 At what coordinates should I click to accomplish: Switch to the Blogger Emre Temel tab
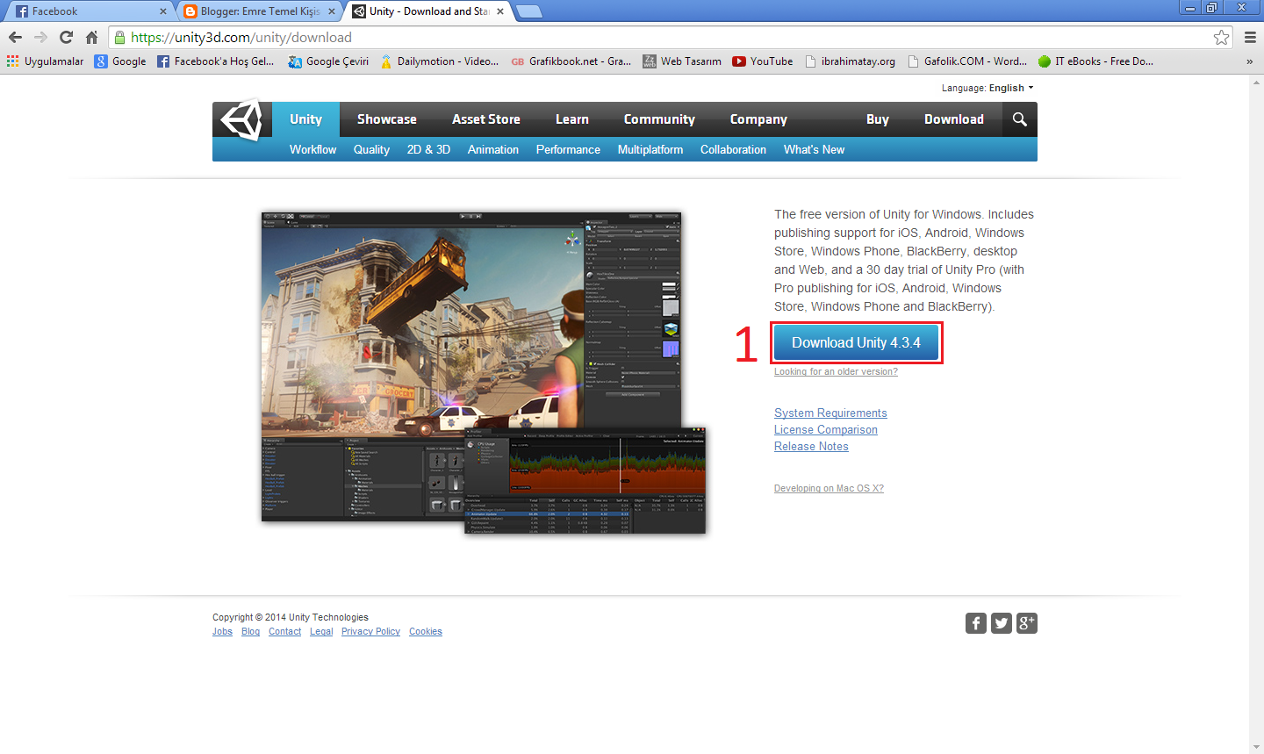coord(258,11)
